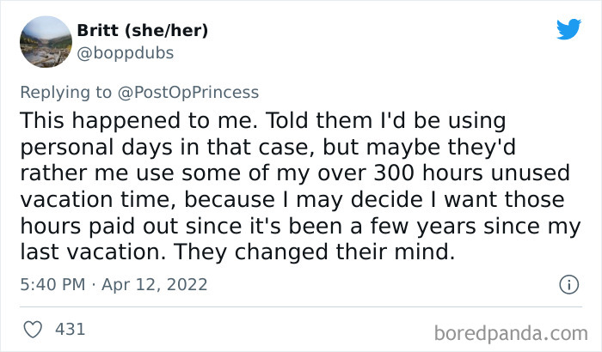Click the sentence "This happened to me."
Image resolution: width=602 pixels, height=352 pixels.
pyautogui.click(x=118, y=120)
